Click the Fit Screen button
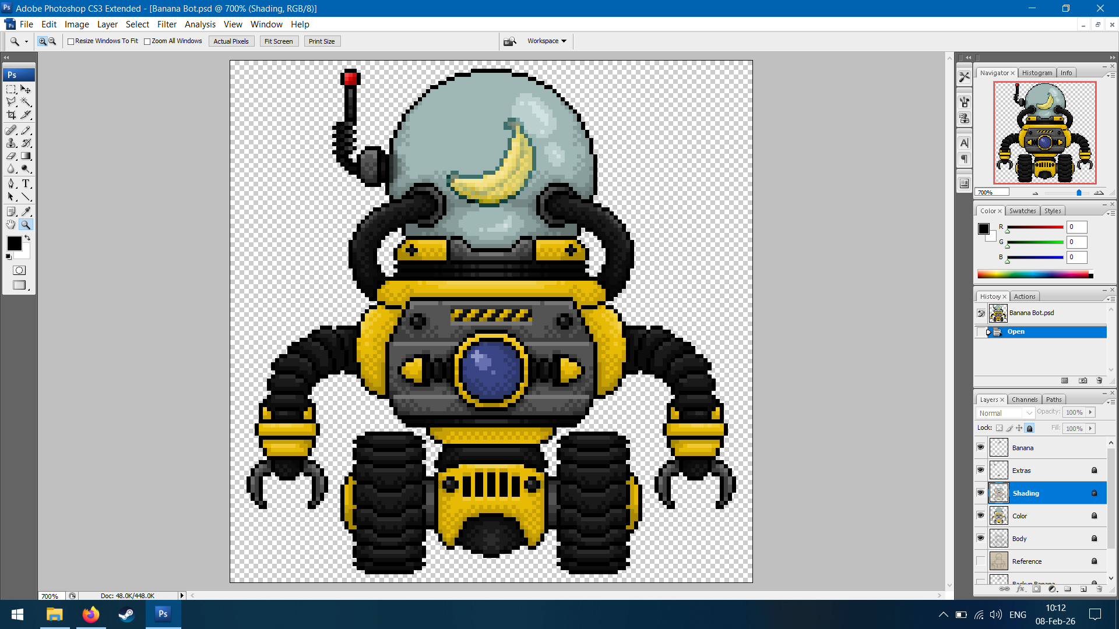Screen dimensions: 1119x629 [279, 41]
